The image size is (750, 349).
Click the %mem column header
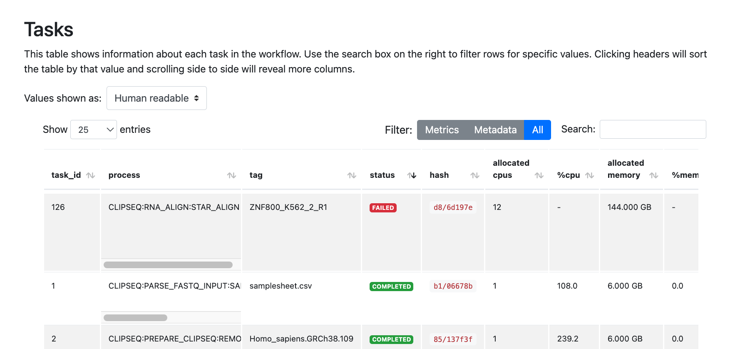coord(685,175)
